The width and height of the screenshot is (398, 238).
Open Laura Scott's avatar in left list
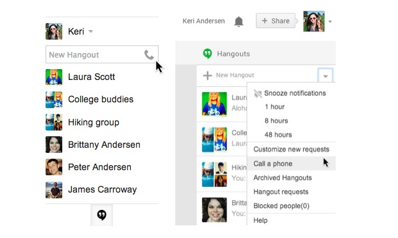[x=54, y=77]
